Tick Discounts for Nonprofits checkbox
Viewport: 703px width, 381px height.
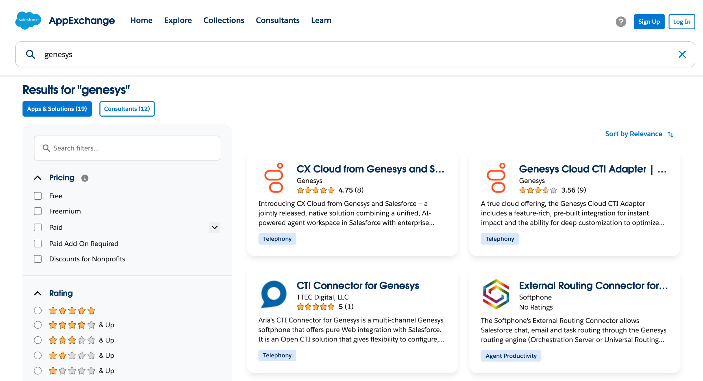click(x=38, y=259)
